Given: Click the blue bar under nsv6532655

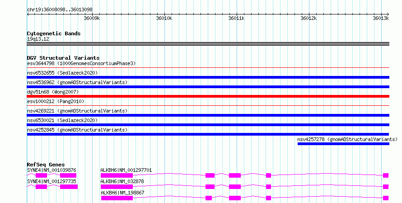Looking at the screenshot, I should (x=208, y=77).
